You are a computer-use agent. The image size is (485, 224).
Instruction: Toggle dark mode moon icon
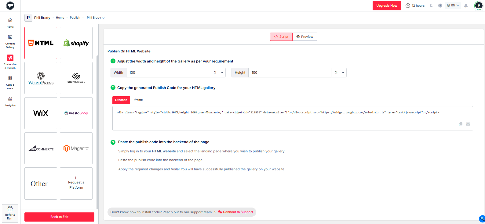431,5
